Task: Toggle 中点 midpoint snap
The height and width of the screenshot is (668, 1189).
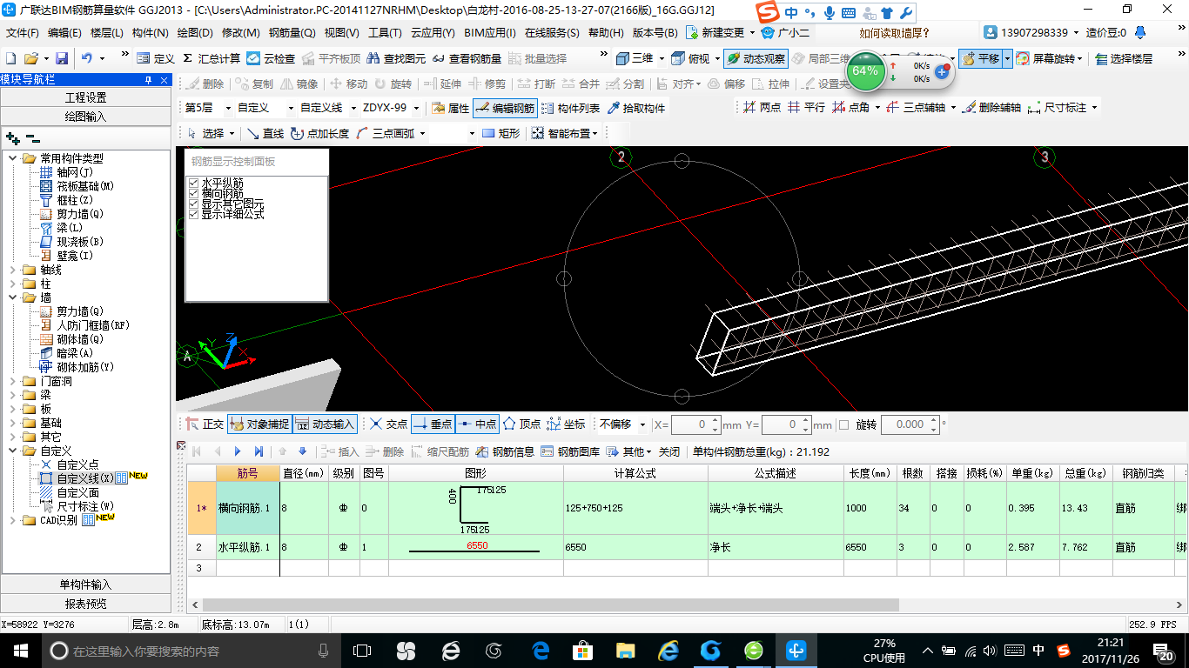Action: pyautogui.click(x=476, y=424)
